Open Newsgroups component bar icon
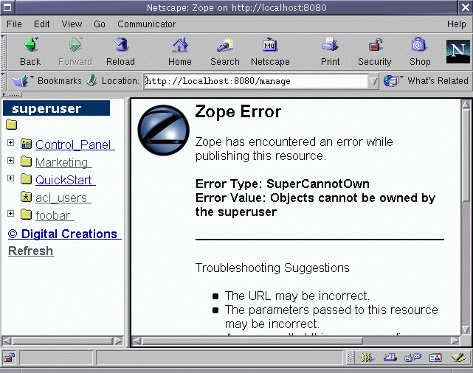 coord(412,358)
